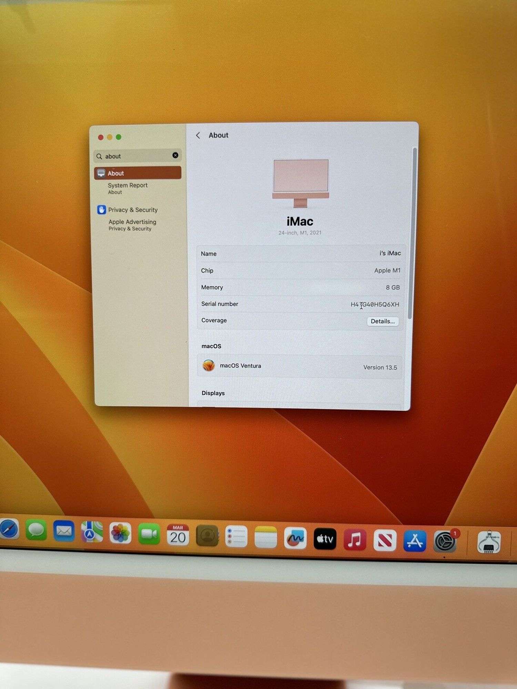Viewport: 517px width, 689px height.
Task: Open Messages app in Dock
Action: click(36, 530)
